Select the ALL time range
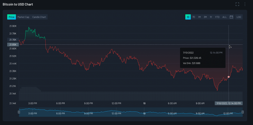This screenshot has height=125, width=253. 224,17
